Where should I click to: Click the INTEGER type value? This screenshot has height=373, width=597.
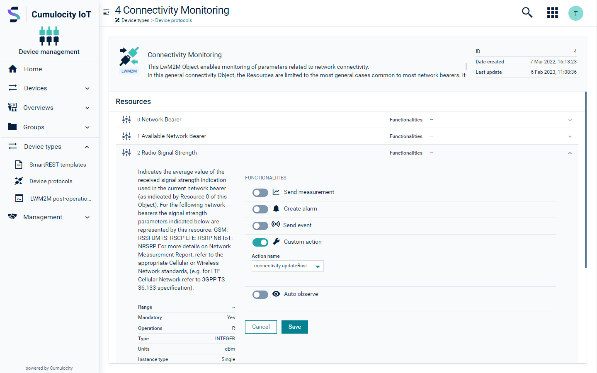[225, 339]
